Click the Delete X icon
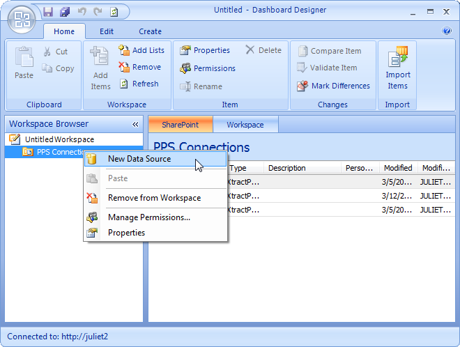Viewport: 460px width, 347px height. point(250,49)
